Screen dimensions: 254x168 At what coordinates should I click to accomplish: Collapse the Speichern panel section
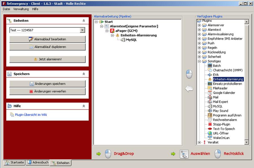tap(84, 74)
